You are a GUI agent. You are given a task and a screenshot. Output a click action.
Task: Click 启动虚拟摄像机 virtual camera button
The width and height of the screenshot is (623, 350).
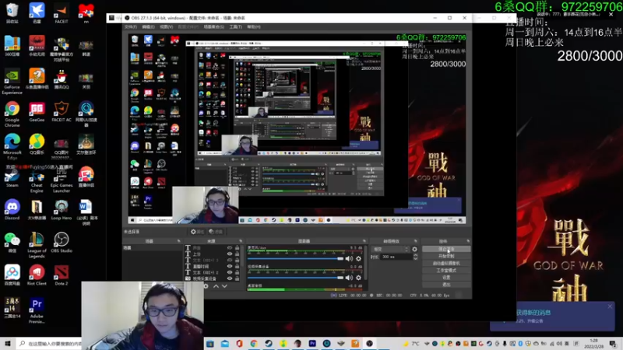click(446, 264)
